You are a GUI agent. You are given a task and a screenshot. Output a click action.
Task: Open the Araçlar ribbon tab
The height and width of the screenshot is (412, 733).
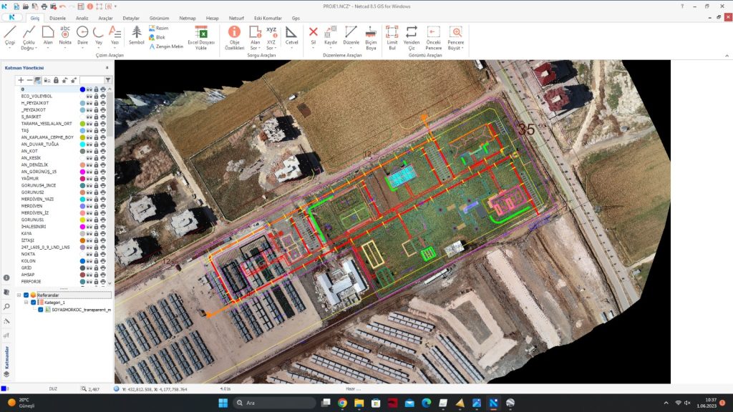pos(105,18)
